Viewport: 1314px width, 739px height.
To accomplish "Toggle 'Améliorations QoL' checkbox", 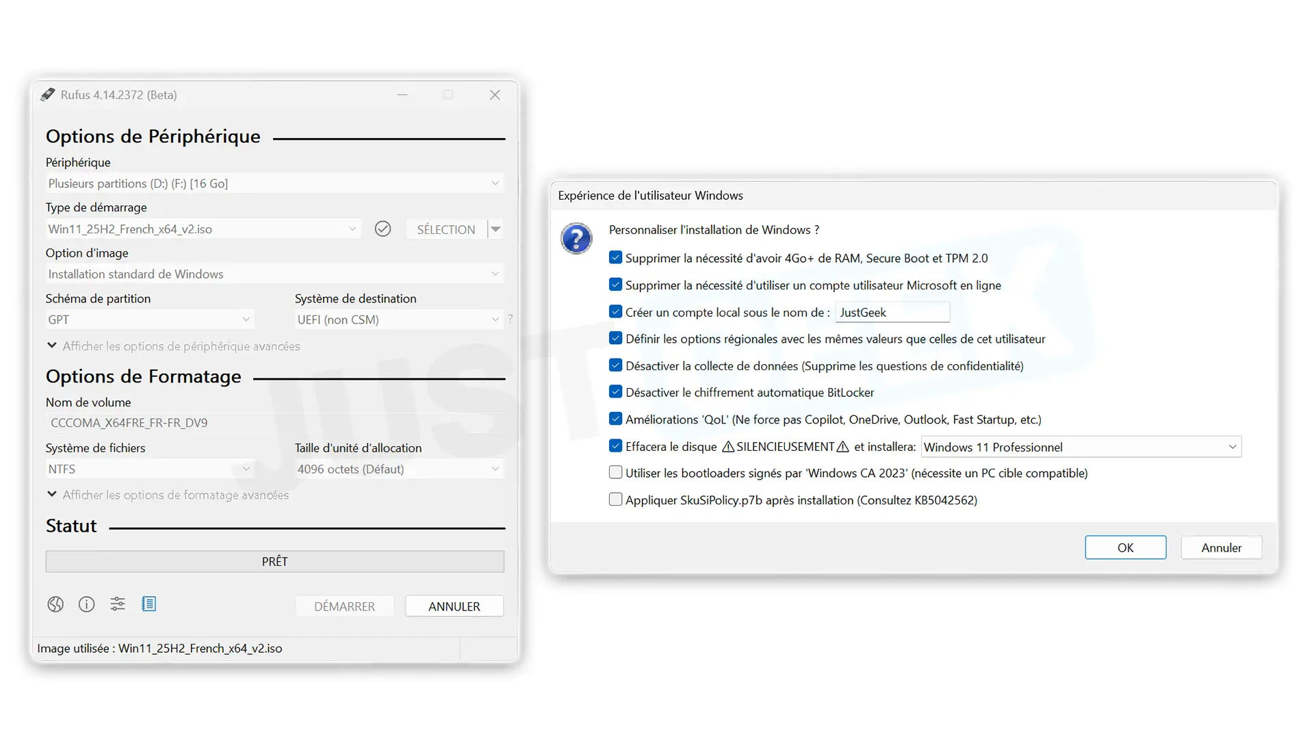I will (x=615, y=419).
